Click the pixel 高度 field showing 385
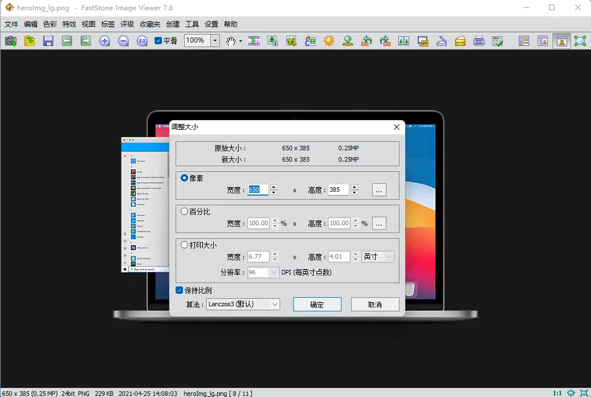 click(x=339, y=189)
